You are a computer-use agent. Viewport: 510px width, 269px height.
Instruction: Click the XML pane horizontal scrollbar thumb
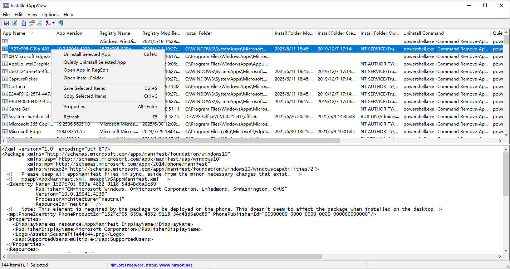(x=164, y=257)
